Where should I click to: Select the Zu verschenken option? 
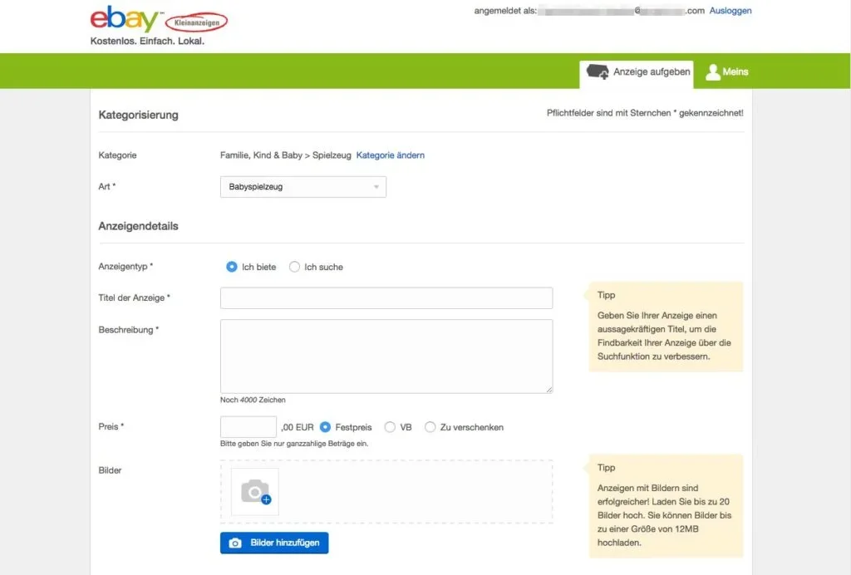pos(430,427)
